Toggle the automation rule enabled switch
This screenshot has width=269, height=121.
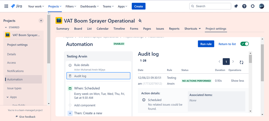pos(244,44)
